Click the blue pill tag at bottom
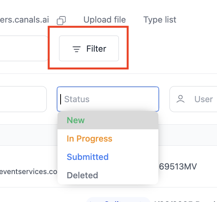 coord(118,200)
